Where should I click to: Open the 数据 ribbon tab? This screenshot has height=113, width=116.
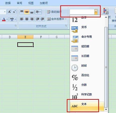tap(8, 3)
